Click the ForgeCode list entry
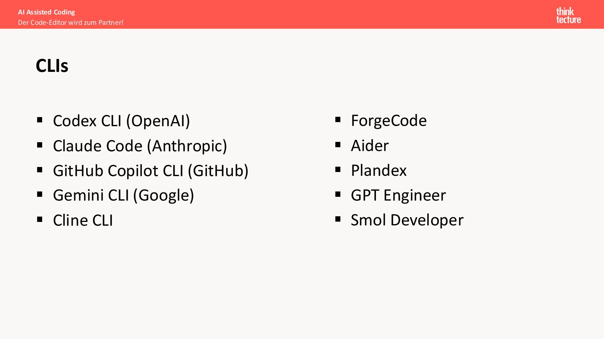Image resolution: width=604 pixels, height=339 pixels. point(389,121)
